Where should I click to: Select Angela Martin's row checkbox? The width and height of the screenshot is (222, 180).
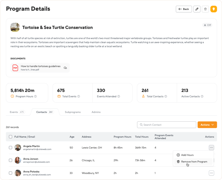coord(10,148)
